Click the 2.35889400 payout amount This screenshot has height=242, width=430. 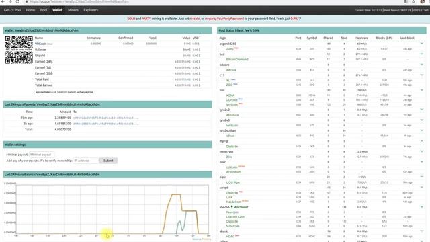(62, 118)
